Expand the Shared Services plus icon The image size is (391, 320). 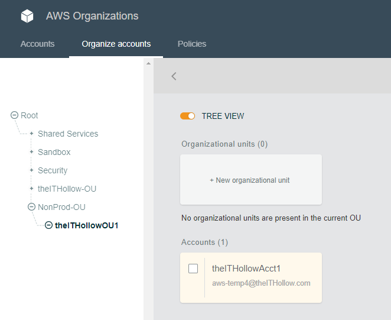tap(31, 134)
